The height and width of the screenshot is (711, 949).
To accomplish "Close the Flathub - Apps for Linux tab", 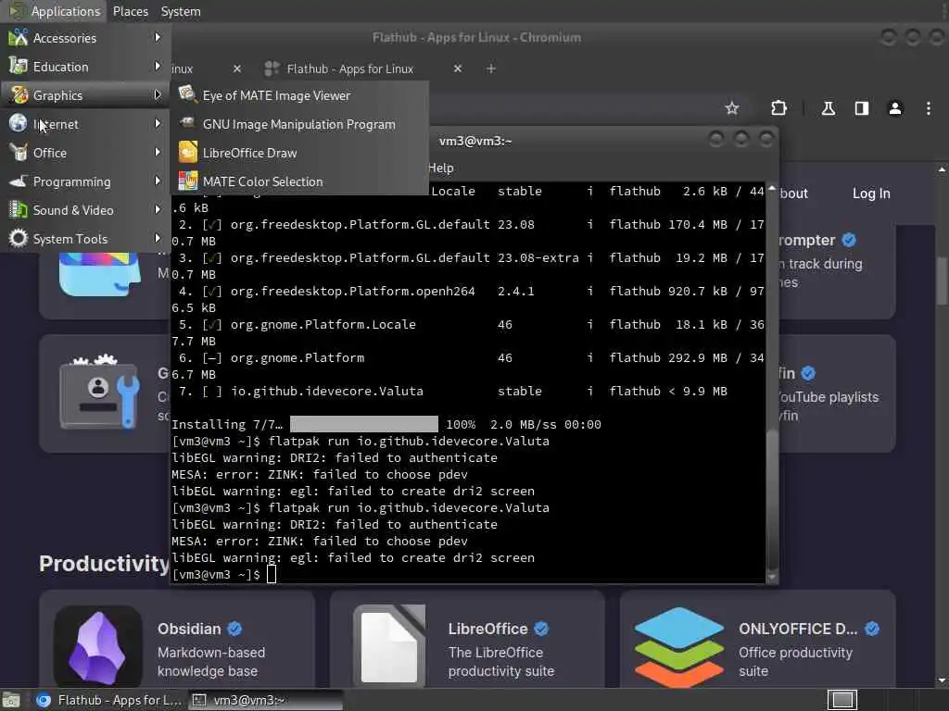I will (458, 69).
